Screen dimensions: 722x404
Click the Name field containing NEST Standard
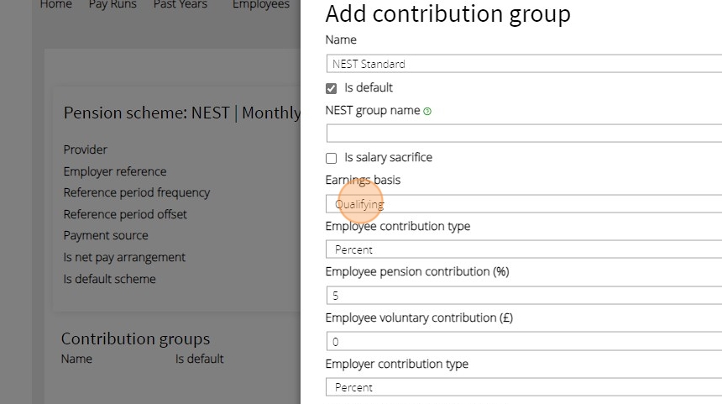click(524, 64)
